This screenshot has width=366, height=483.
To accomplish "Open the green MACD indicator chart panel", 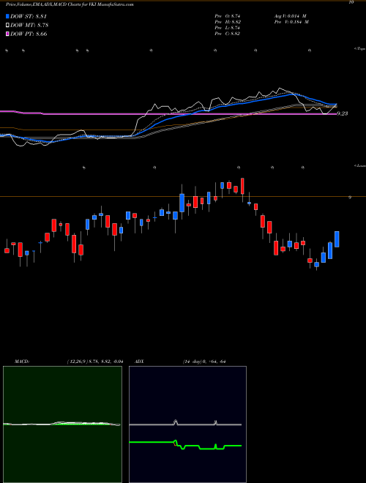I will point(62,424).
